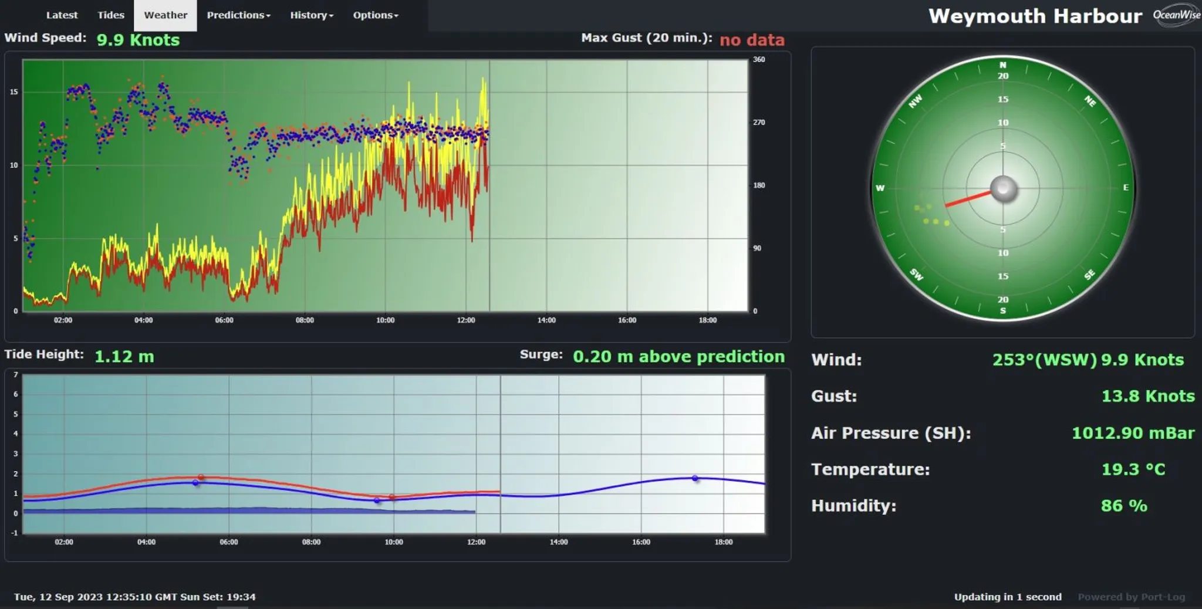Click the SW label on the wind compass
Viewport: 1202px width, 609px height.
pyautogui.click(x=916, y=274)
